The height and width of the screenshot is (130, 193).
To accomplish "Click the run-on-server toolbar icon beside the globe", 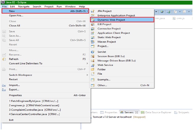I will click(168, 12).
